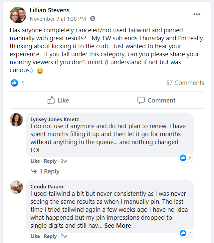Screen dimensions: 214x243
Task: Expand the 1 Reply thread
Action: tap(46, 171)
